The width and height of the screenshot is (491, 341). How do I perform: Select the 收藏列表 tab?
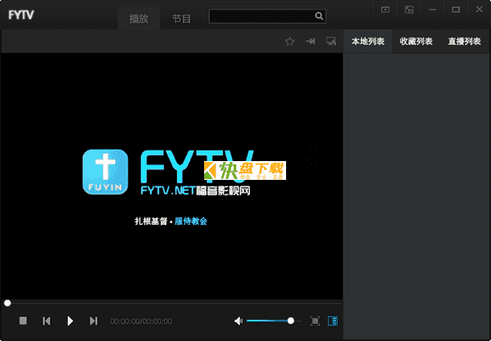(416, 42)
